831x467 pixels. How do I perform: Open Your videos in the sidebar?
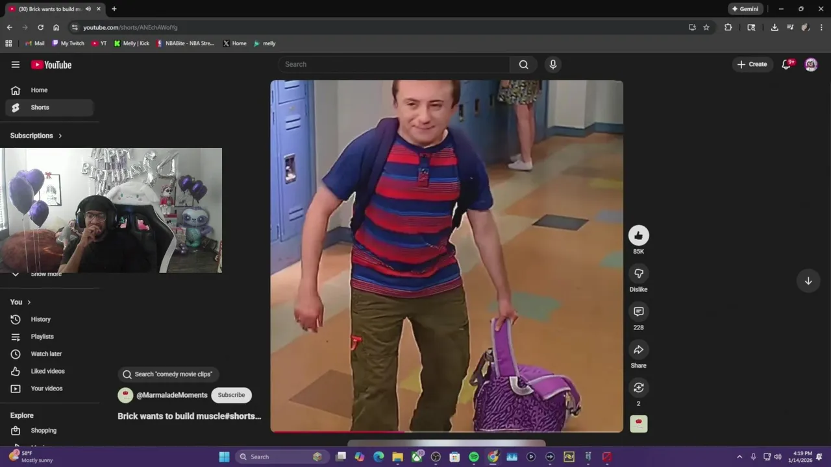pos(49,389)
